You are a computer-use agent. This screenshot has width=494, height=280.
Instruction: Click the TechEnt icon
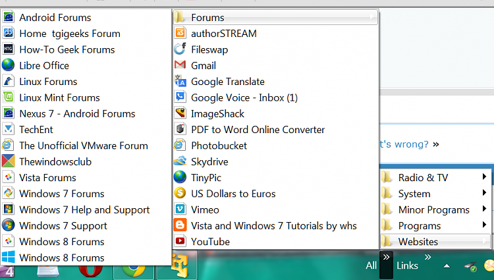(8, 129)
